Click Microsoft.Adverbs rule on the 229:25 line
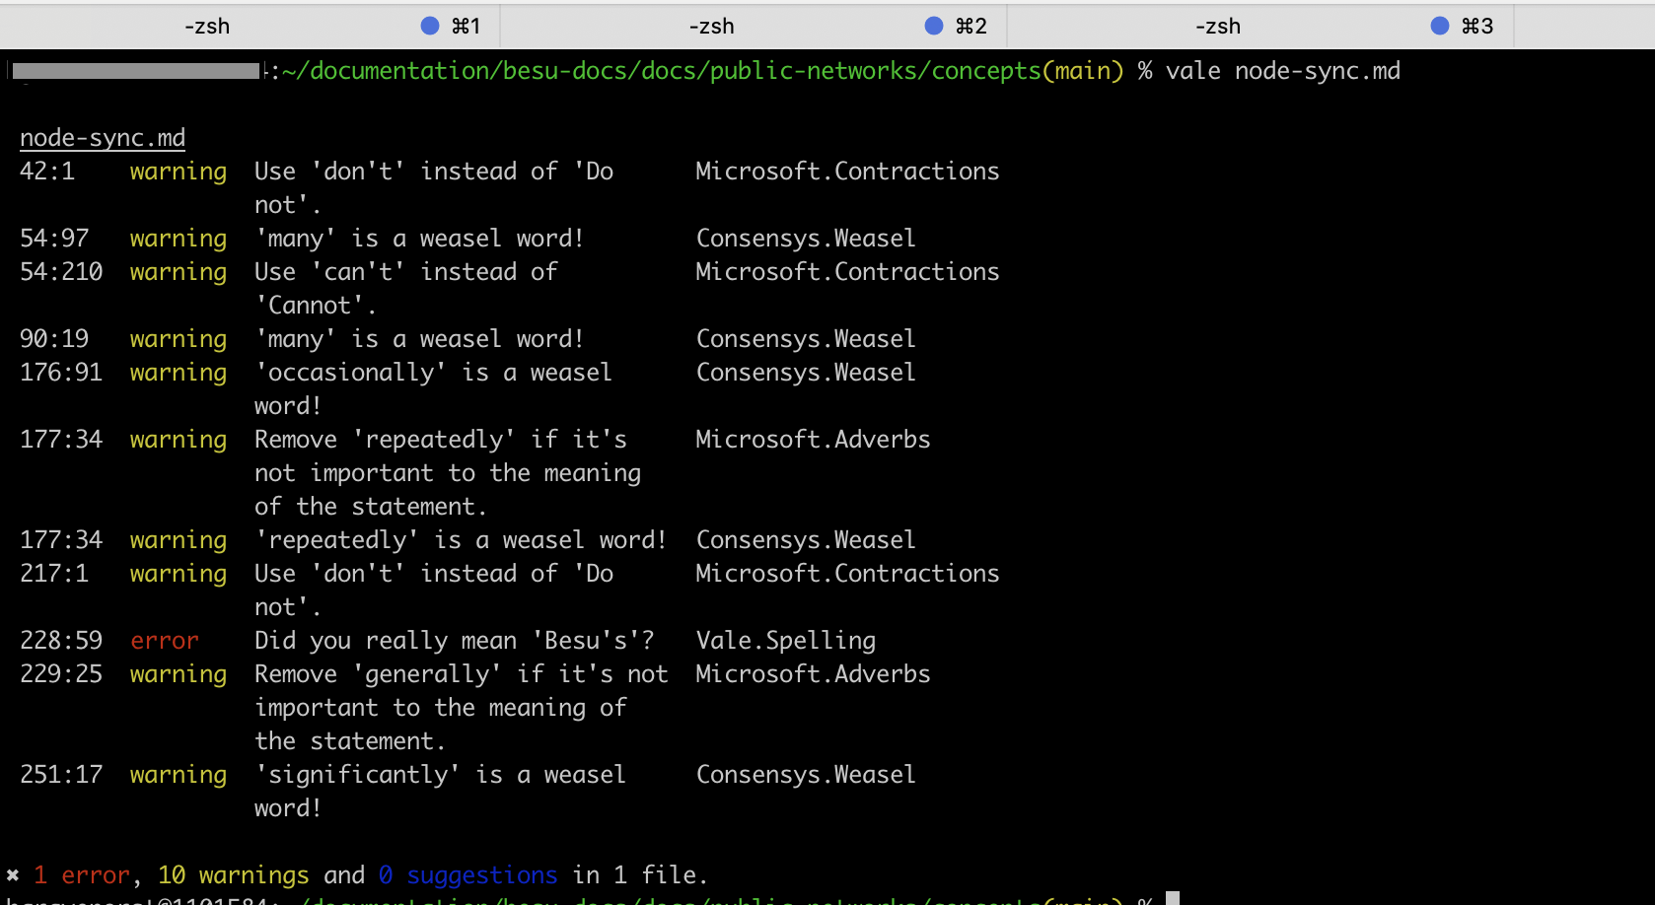 (x=813, y=674)
